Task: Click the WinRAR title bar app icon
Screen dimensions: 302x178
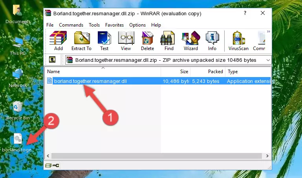Action: coord(48,13)
